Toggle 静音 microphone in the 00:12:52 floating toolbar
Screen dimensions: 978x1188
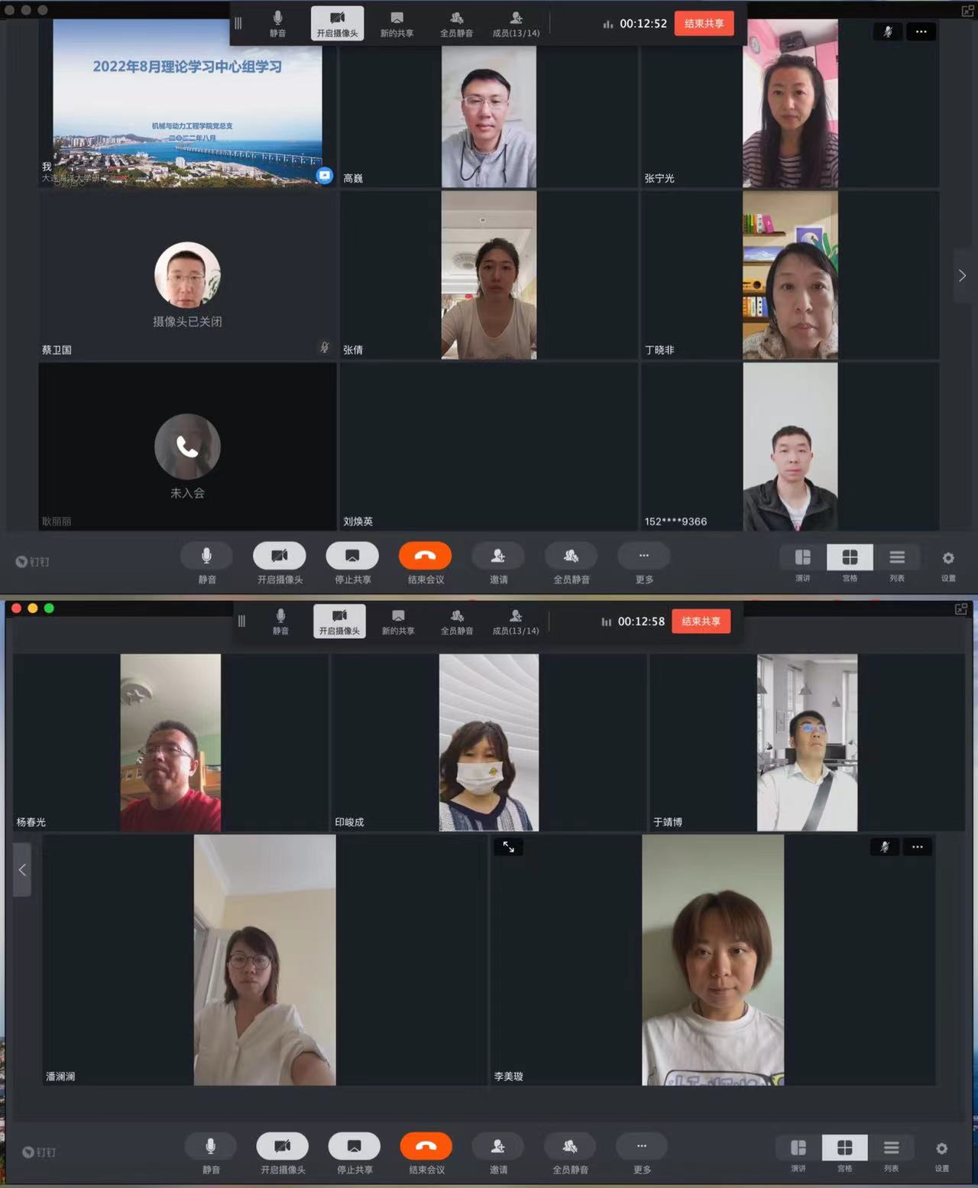point(277,24)
